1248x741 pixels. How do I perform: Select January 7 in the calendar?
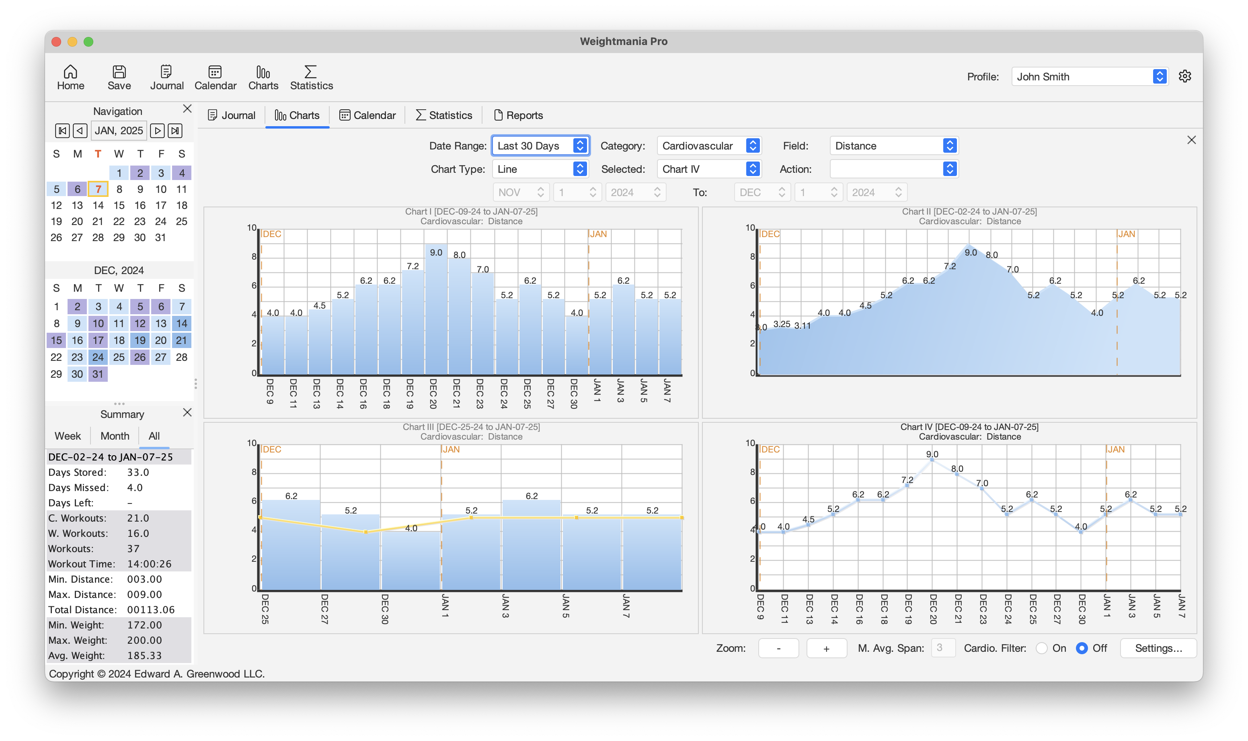point(98,189)
